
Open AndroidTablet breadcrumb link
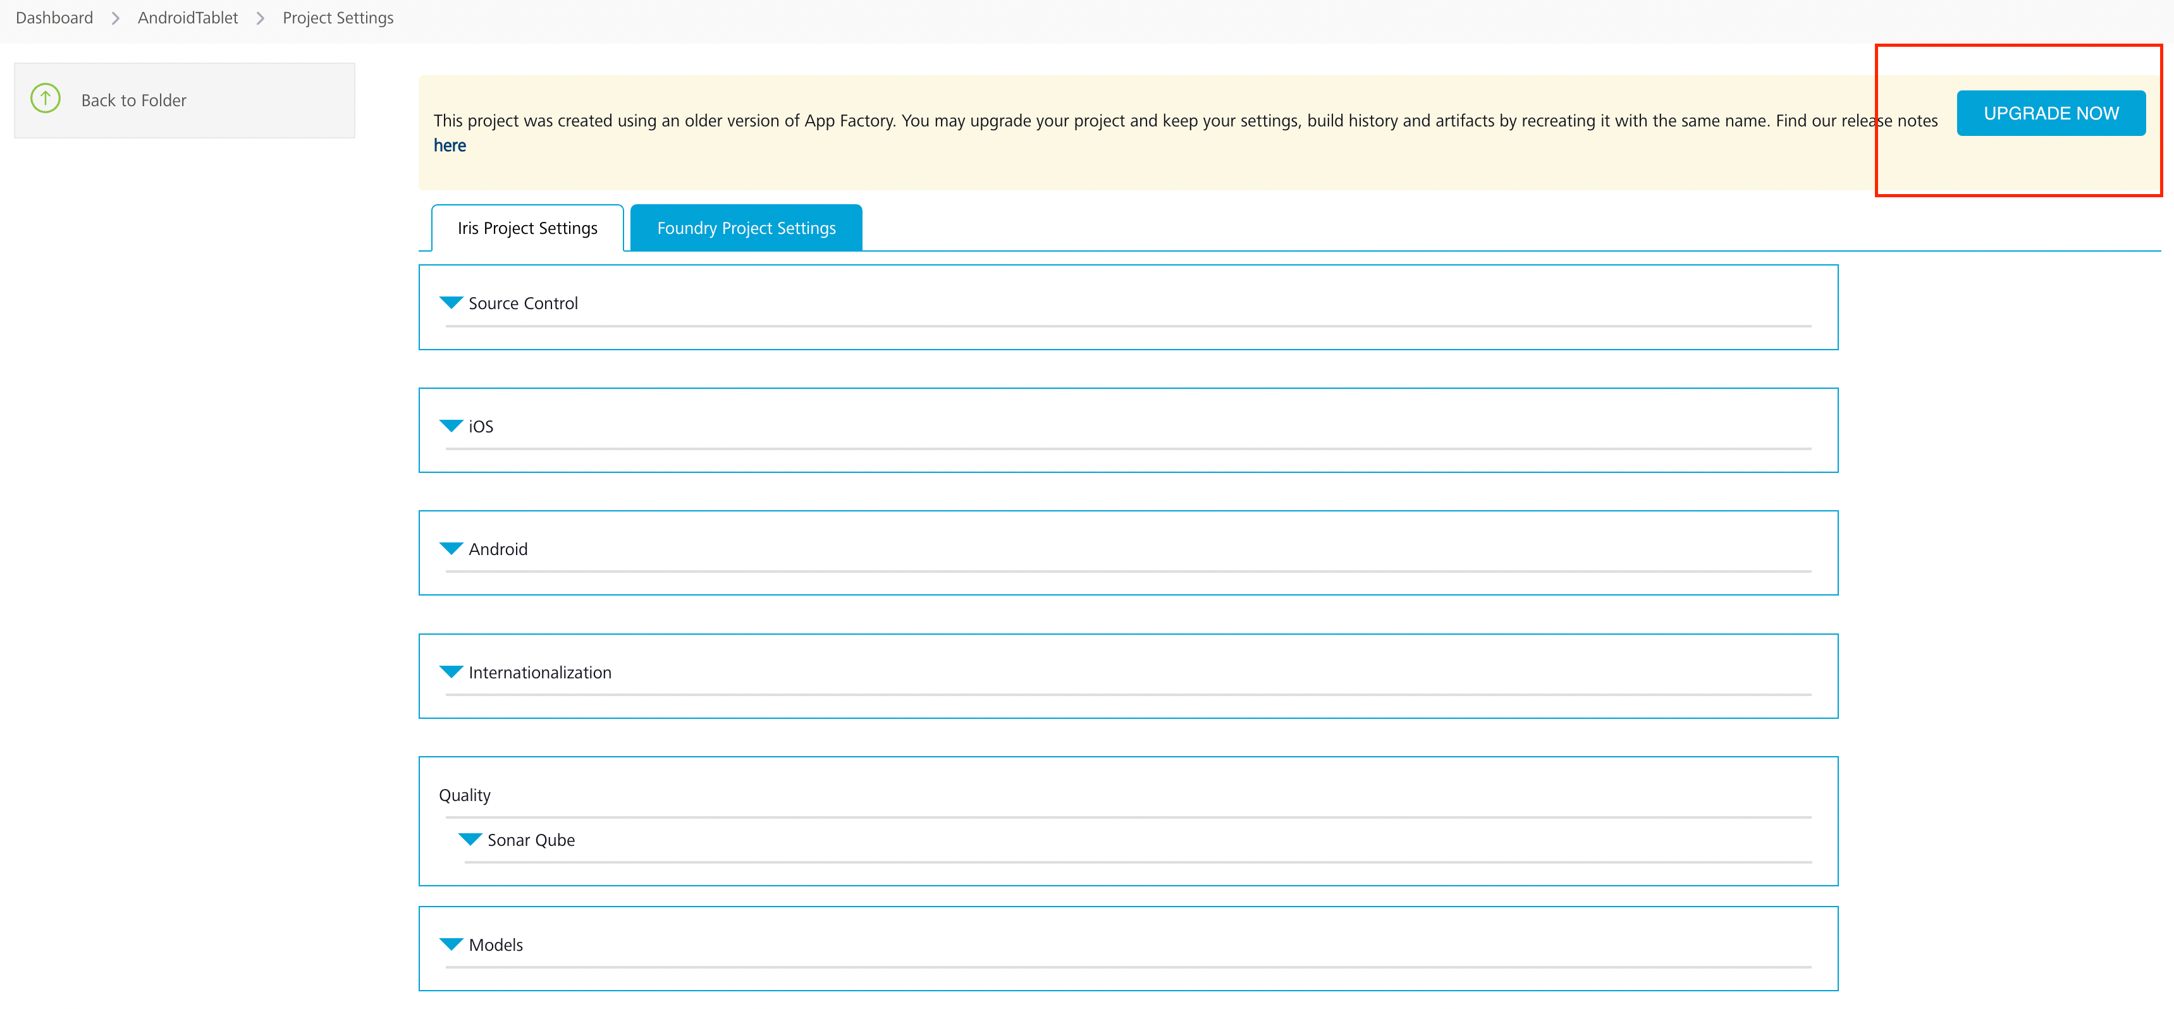187,18
